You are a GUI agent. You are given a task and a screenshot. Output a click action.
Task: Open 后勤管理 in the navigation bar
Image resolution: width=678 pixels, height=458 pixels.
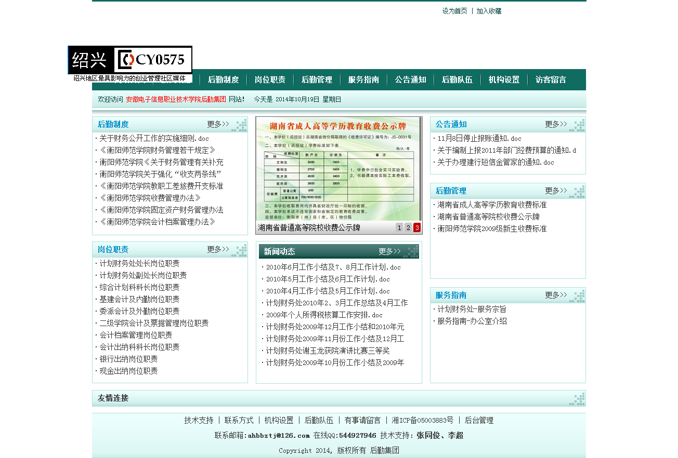(317, 79)
